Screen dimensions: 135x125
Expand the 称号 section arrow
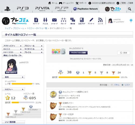[x=23, y=77]
